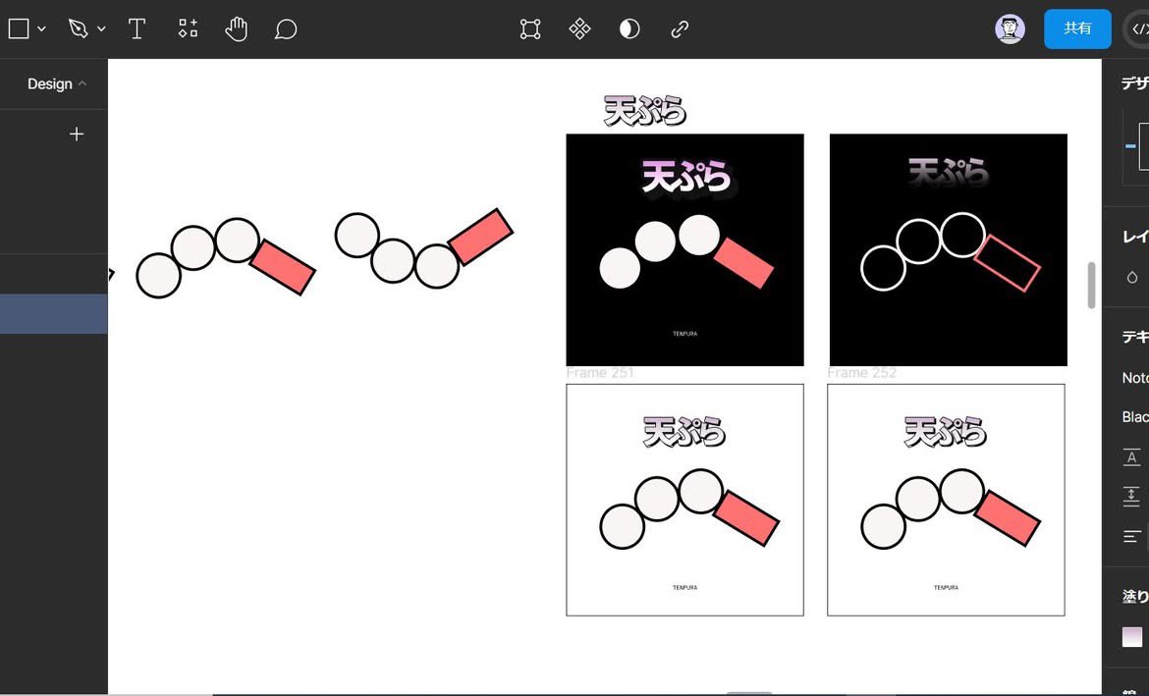
Task: Click the text align left icon
Action: pyautogui.click(x=1131, y=536)
